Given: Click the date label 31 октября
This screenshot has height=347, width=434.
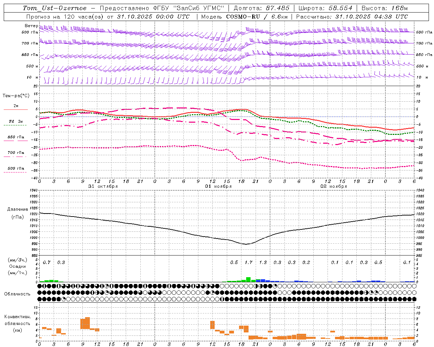Looking at the screenshot, I should point(103,186).
